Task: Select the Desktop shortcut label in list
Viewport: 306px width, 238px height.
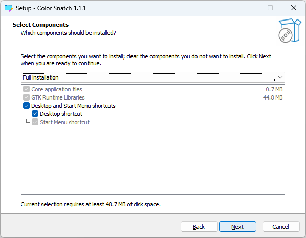Action: (x=61, y=114)
